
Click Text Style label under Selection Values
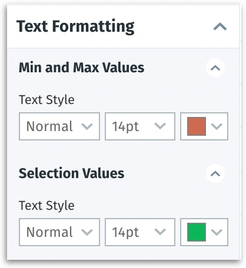tap(46, 206)
